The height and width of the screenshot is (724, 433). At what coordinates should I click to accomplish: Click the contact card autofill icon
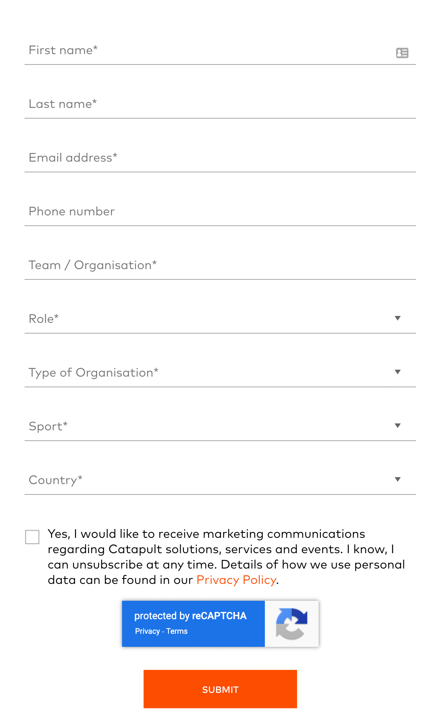click(402, 53)
